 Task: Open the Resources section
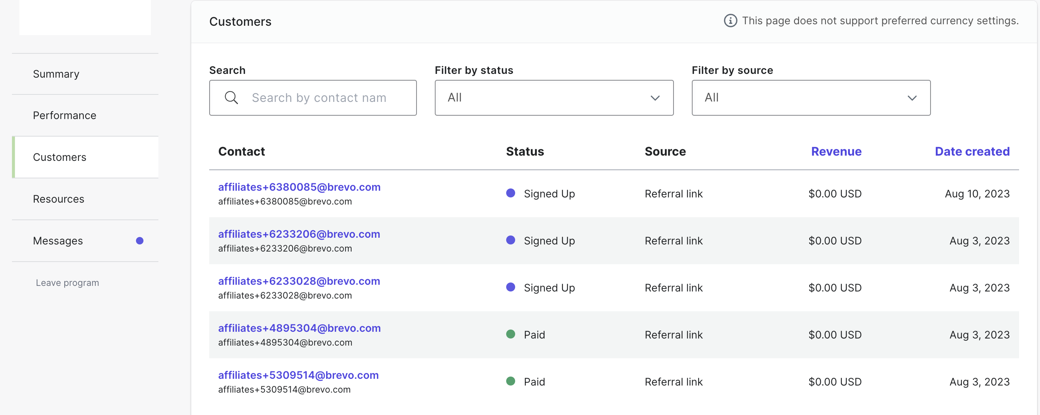point(59,199)
